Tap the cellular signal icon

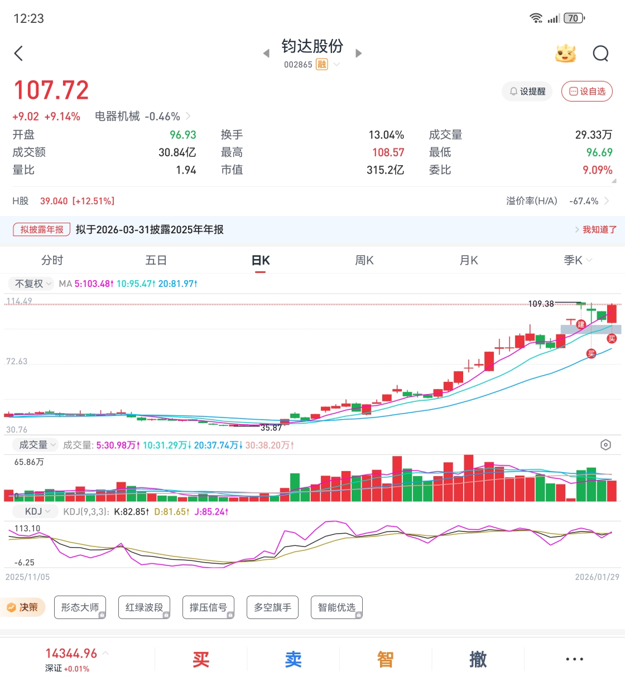(x=553, y=19)
